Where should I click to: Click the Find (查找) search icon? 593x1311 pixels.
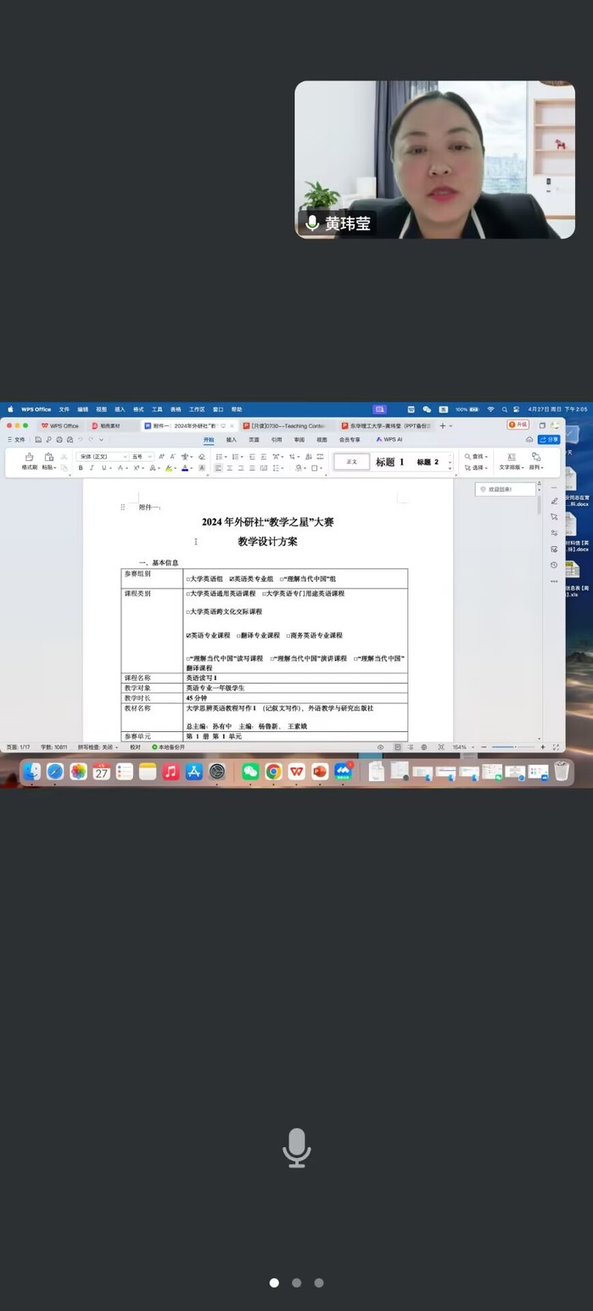468,457
